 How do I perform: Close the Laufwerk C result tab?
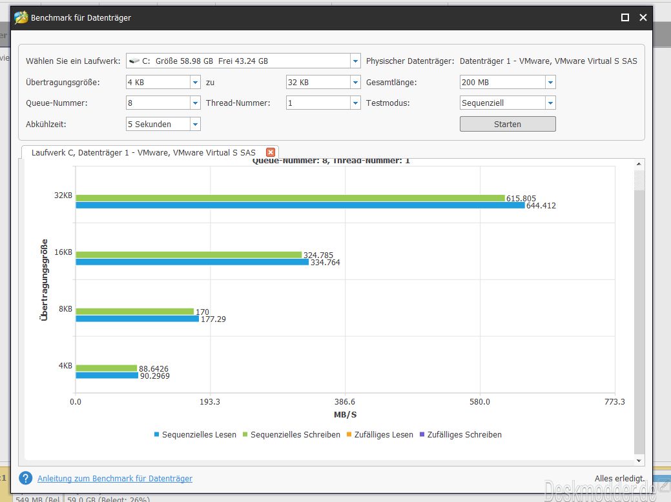point(271,152)
